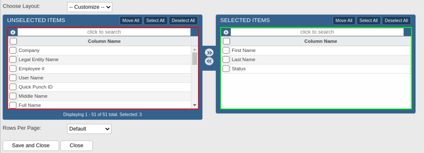
Task: Click the move-right double arrow icon
Action: (209, 52)
